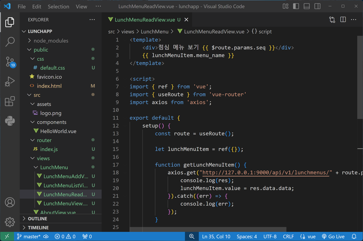Screen dimensions: 363x241
Task: Open Changes compare icon in editor toolbar
Action: click(x=332, y=20)
